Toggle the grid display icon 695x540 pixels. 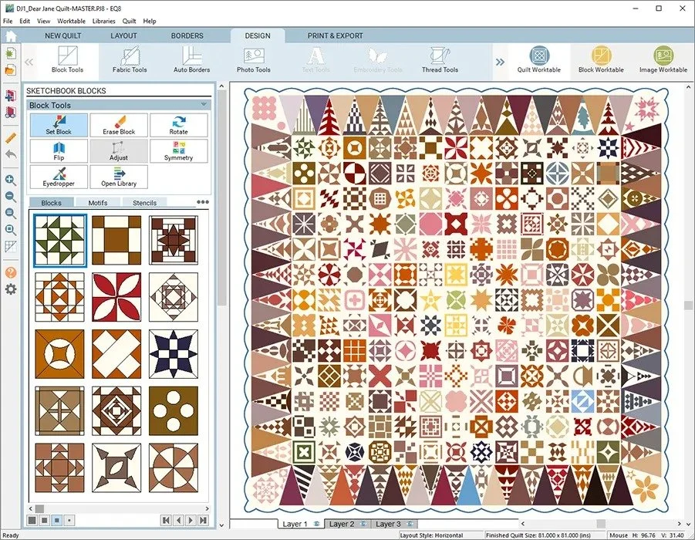coord(10,247)
